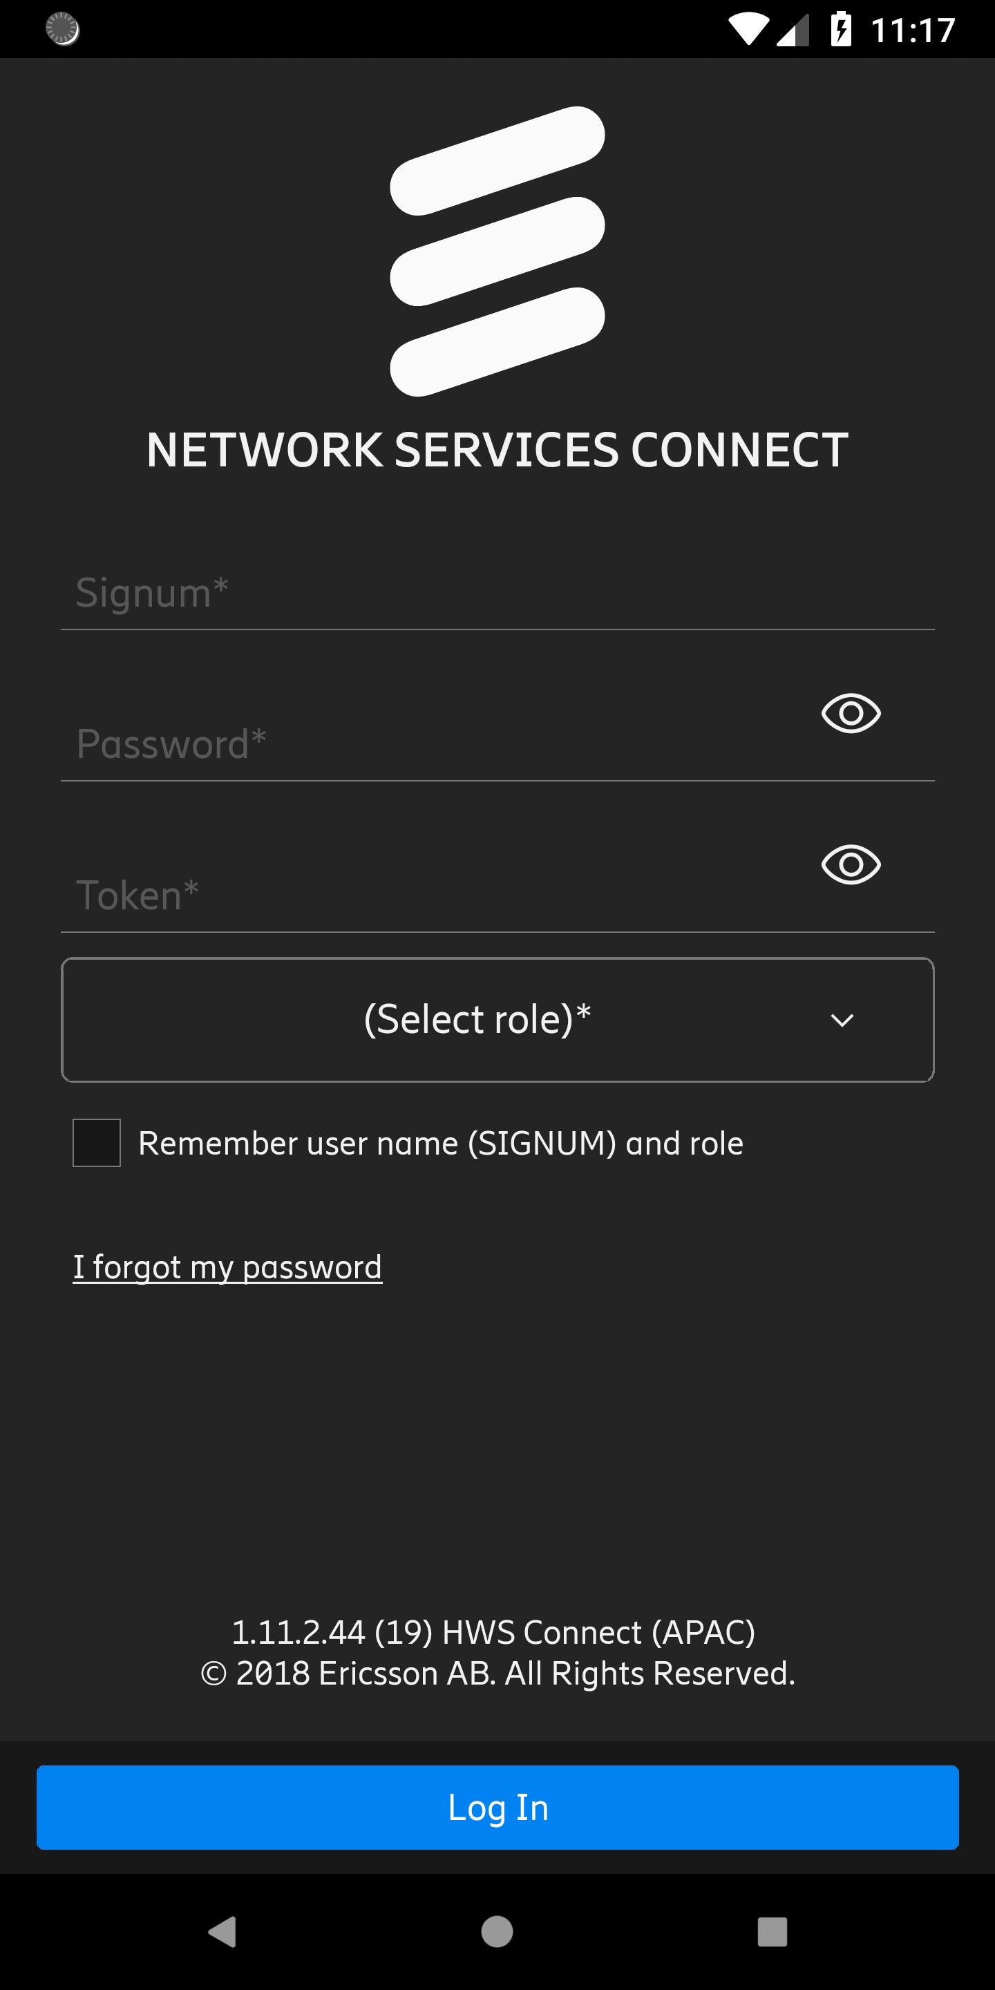Tap the battery charging icon
This screenshot has width=995, height=1990.
pyautogui.click(x=840, y=29)
